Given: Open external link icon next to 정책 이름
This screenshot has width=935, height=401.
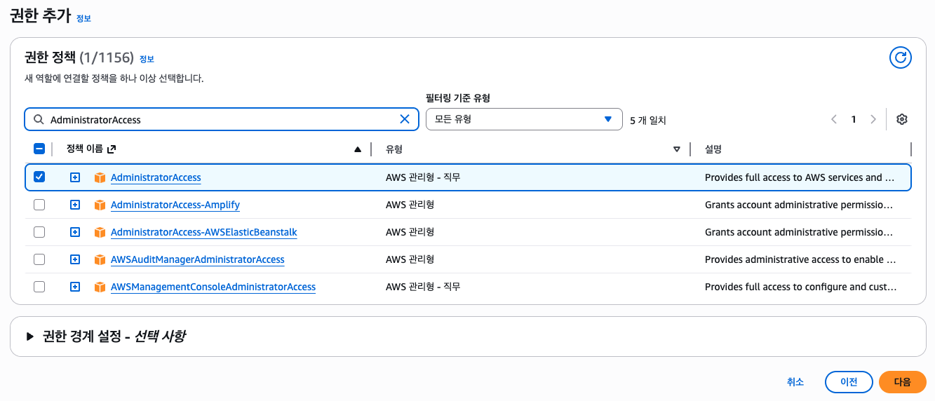Looking at the screenshot, I should pos(111,149).
